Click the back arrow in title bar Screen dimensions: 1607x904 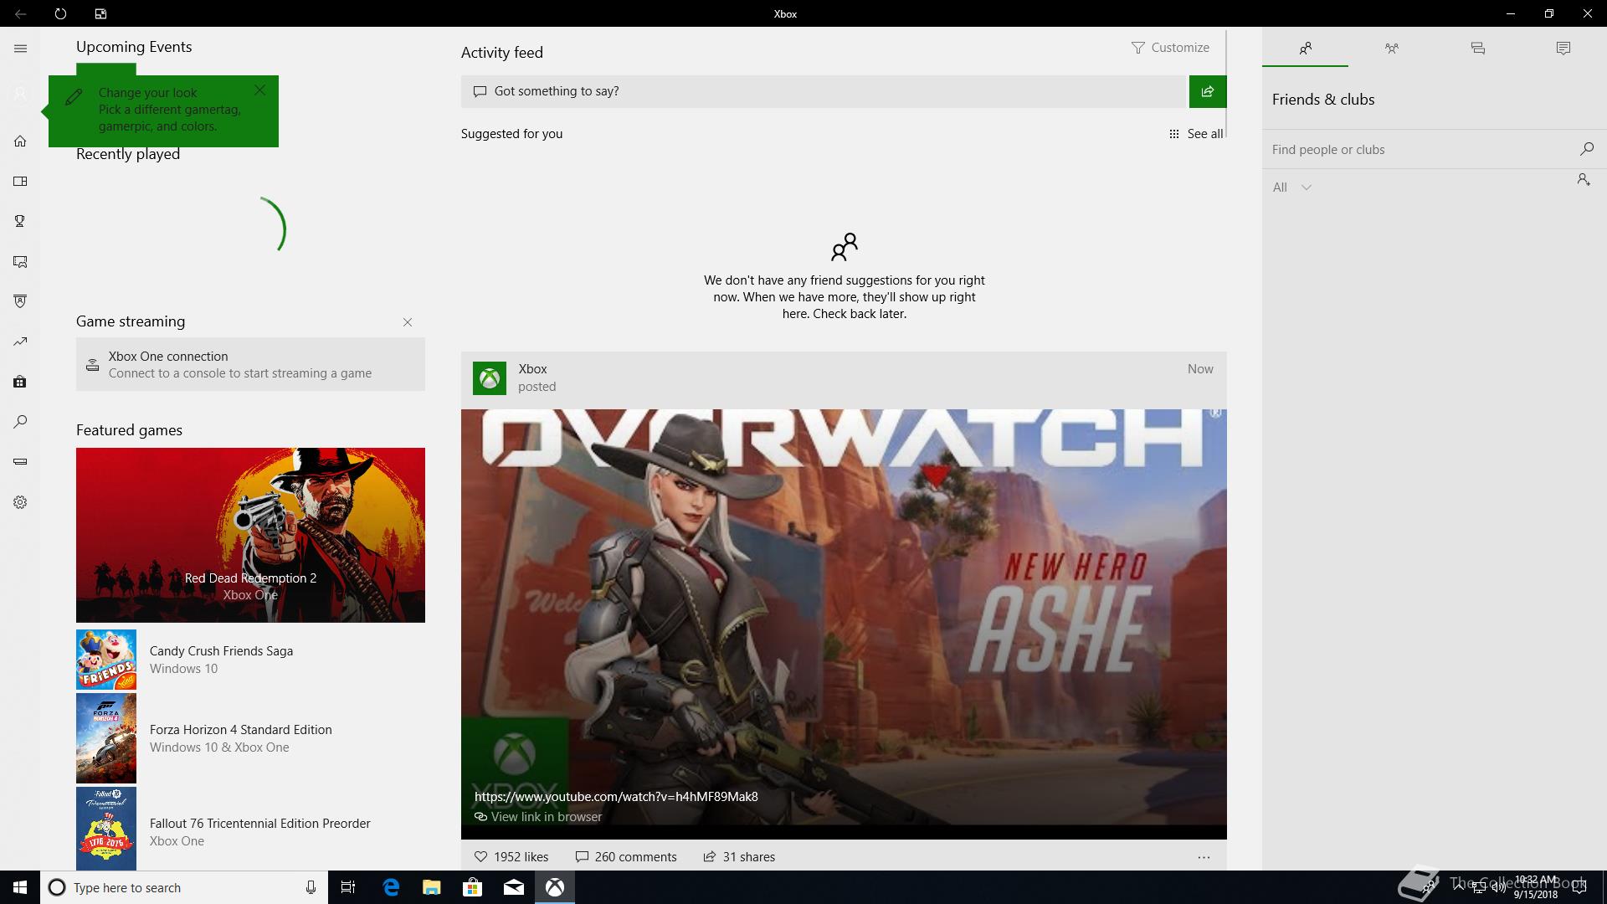pyautogui.click(x=20, y=13)
